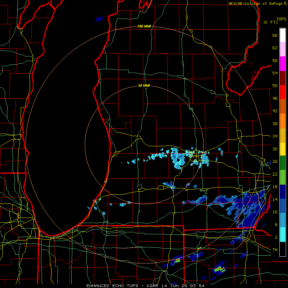Select the light blue legend swatch
This screenshot has height=288, width=288.
(283, 220)
